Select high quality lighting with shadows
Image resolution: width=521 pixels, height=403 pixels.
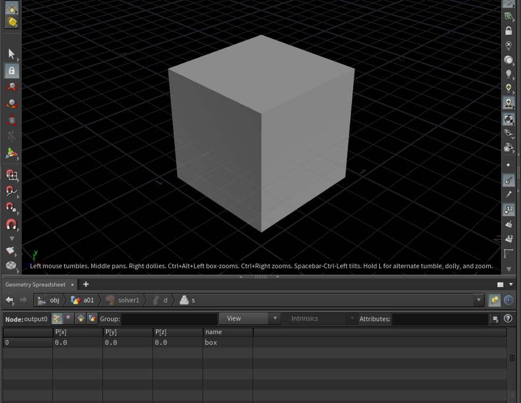[x=509, y=103]
